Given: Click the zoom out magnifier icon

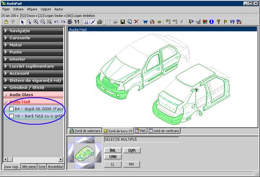Looking at the screenshot, I should [43, 22].
